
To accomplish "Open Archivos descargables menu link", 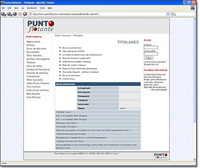I will click(38, 59).
